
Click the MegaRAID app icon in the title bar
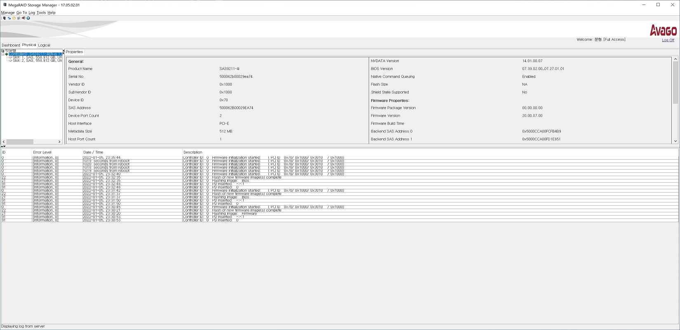pos(5,5)
